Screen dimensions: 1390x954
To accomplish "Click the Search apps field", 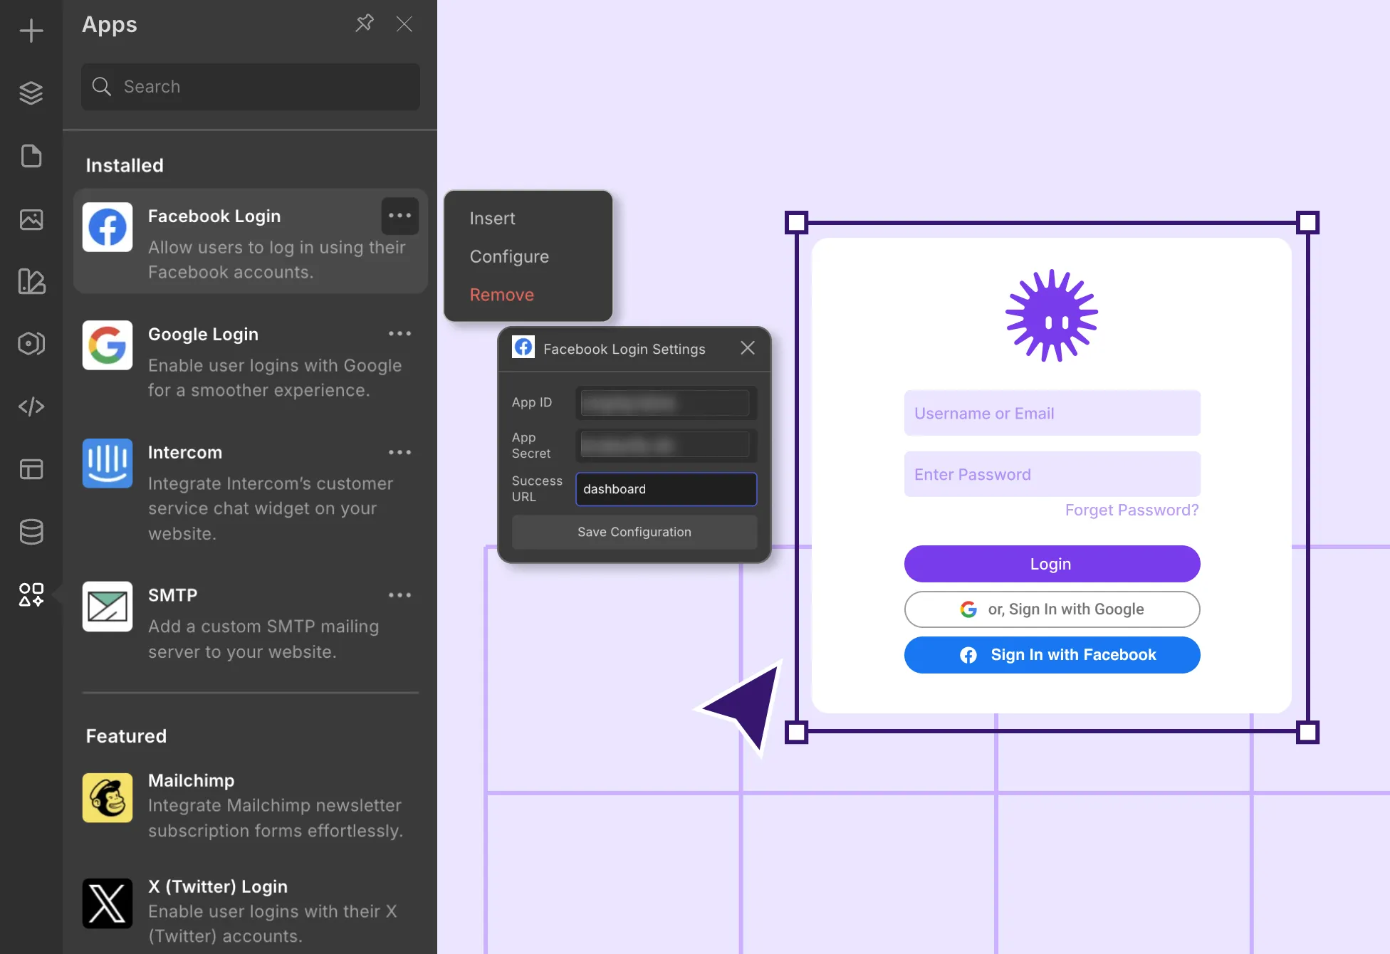I will point(251,87).
